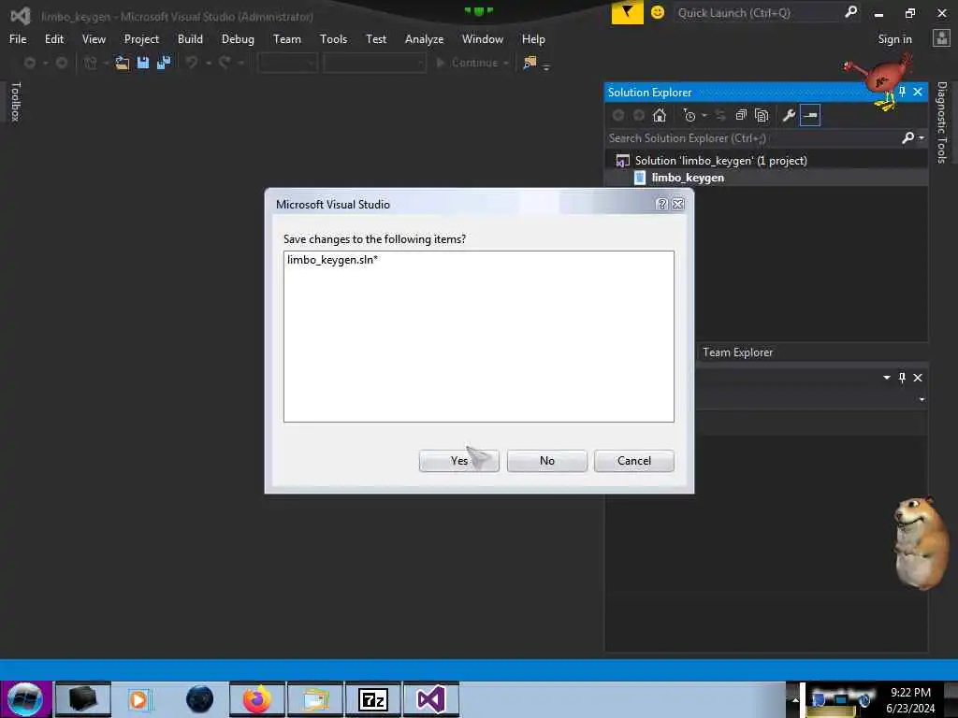
Task: Open Firefox from the taskbar
Action: click(x=256, y=699)
